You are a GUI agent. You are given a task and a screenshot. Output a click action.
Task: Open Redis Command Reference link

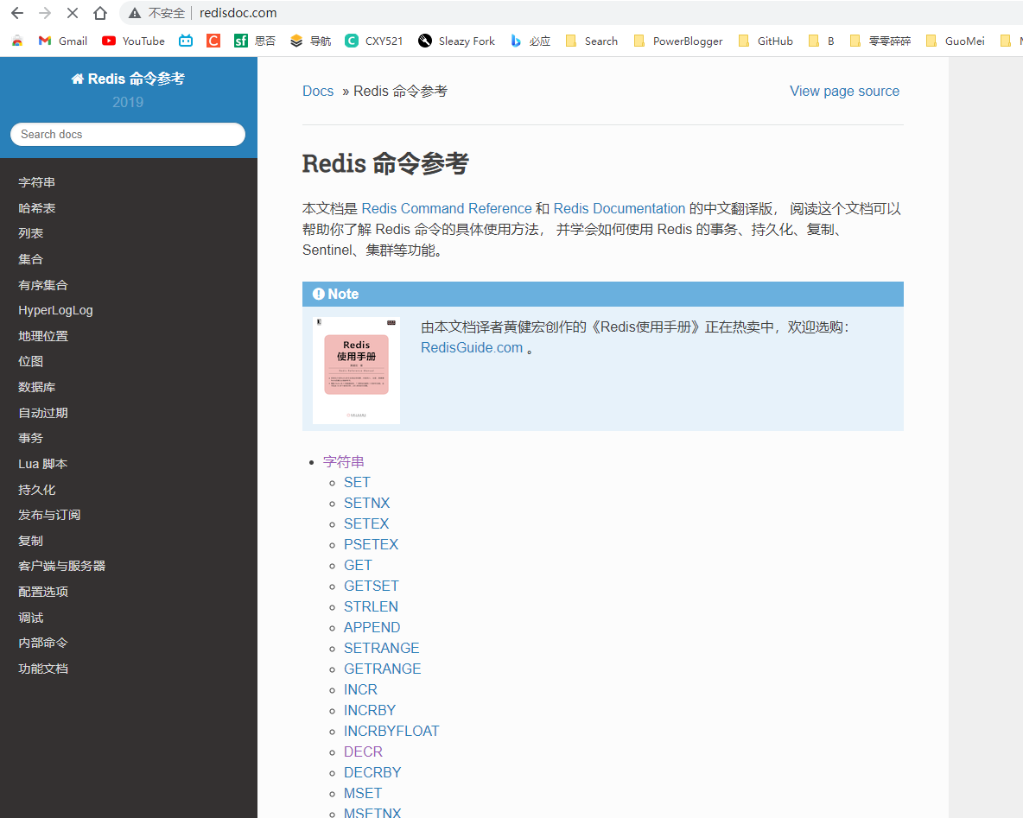click(446, 209)
